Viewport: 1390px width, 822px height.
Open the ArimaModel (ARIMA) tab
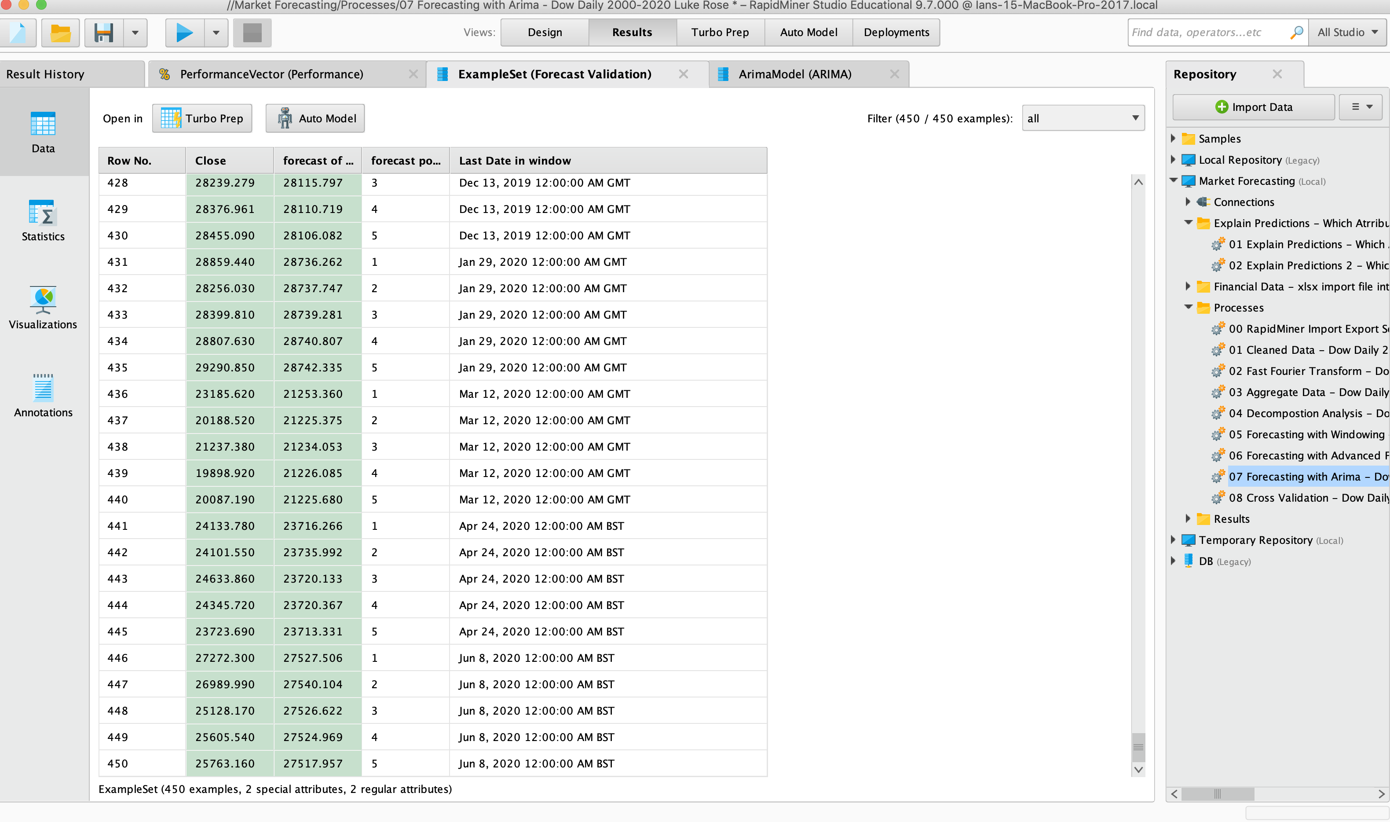point(809,74)
